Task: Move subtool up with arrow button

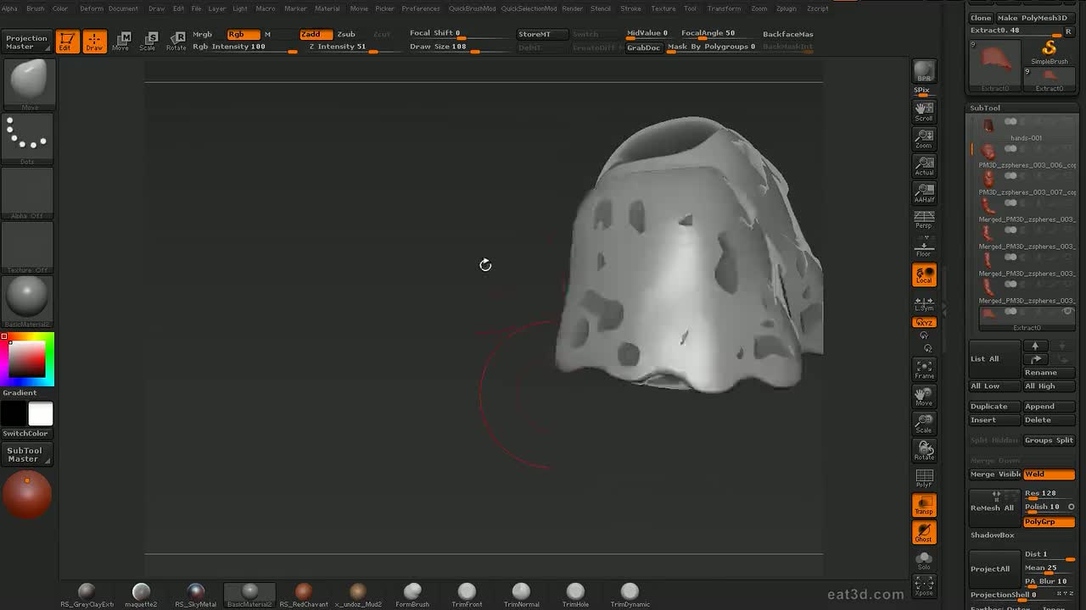Action: click(x=1035, y=346)
